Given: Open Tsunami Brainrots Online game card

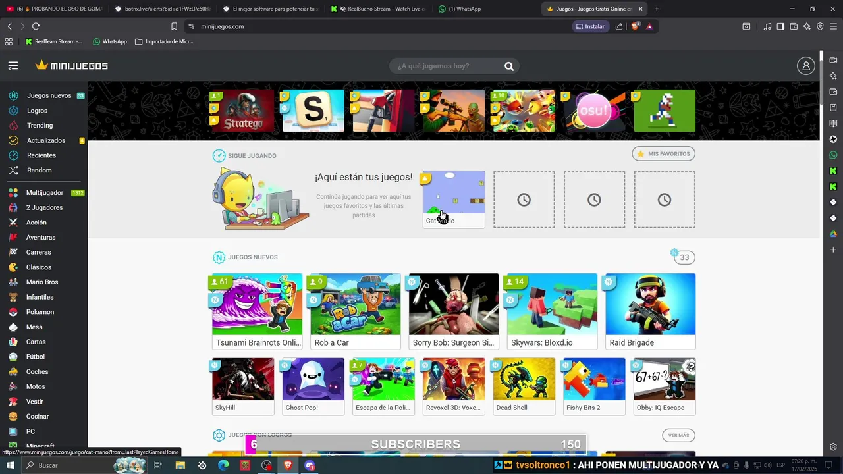Looking at the screenshot, I should tap(258, 311).
